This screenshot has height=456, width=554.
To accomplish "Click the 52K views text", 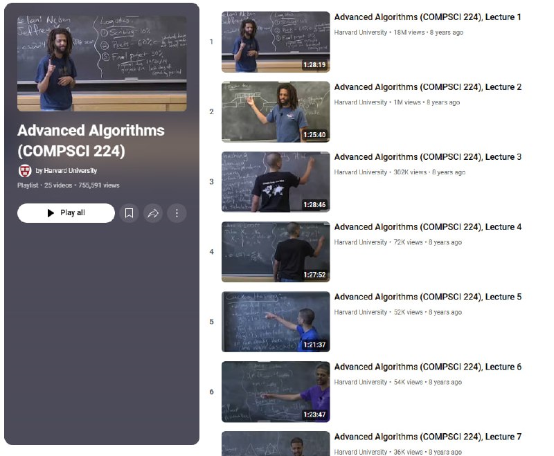I will click(408, 312).
